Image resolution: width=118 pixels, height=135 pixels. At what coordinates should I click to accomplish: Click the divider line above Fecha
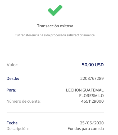(55, 112)
